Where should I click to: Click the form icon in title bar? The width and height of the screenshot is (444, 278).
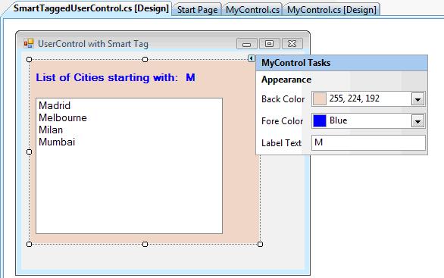pyautogui.click(x=29, y=44)
